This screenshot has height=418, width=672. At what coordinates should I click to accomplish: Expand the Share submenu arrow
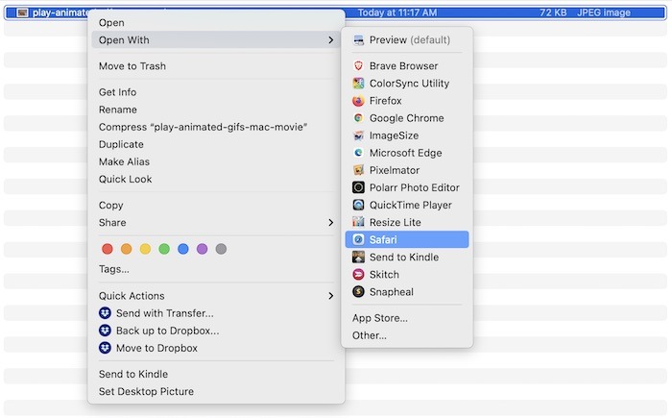[x=331, y=222]
